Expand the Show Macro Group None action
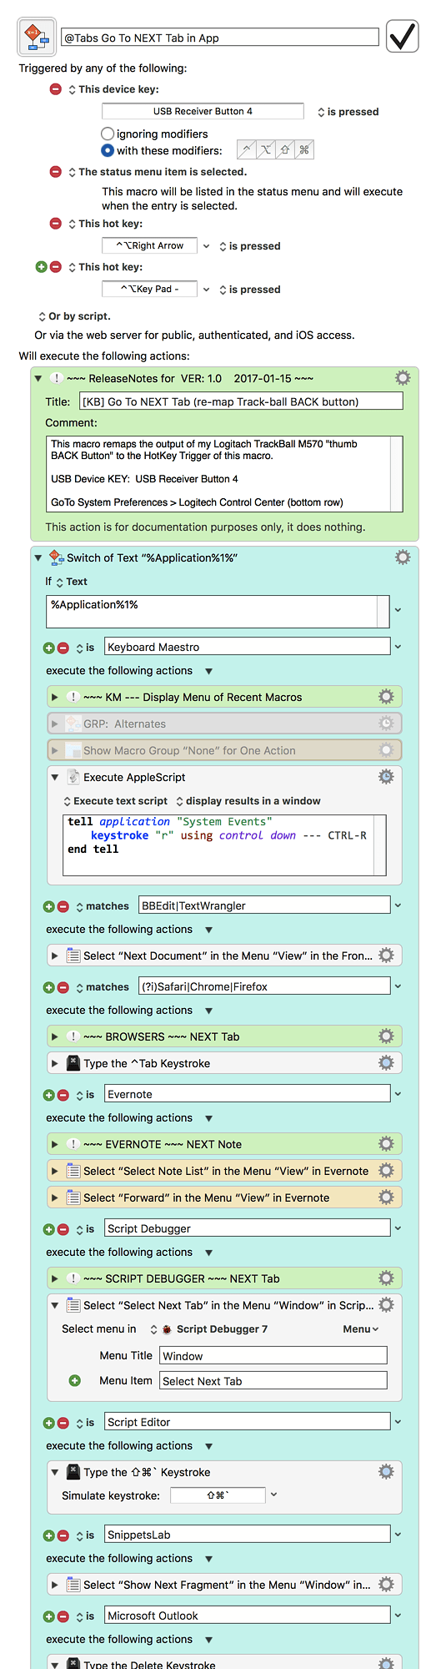Screen dimensions: 436x1669 point(54,750)
